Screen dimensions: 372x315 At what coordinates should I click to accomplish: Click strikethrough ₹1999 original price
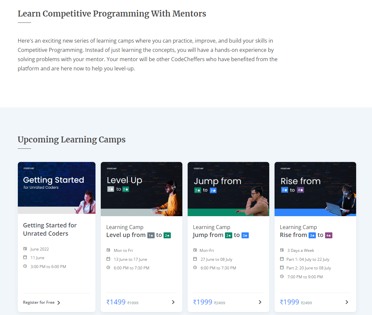(x=133, y=303)
